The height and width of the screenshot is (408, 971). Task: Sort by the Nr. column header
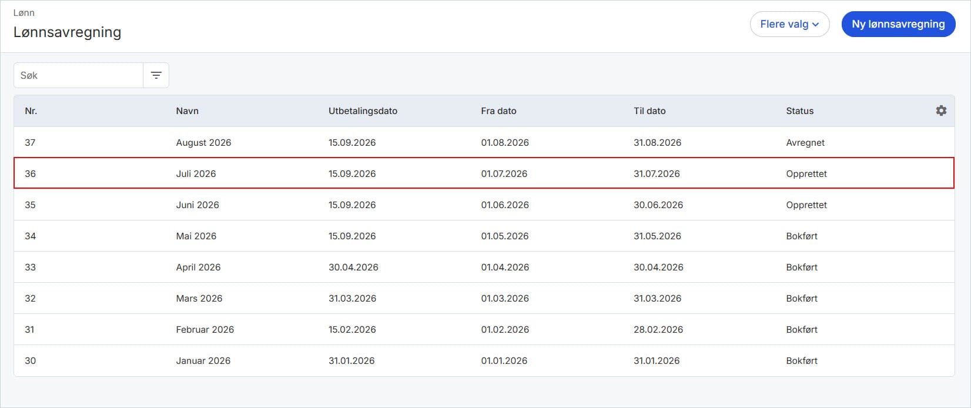coord(31,111)
